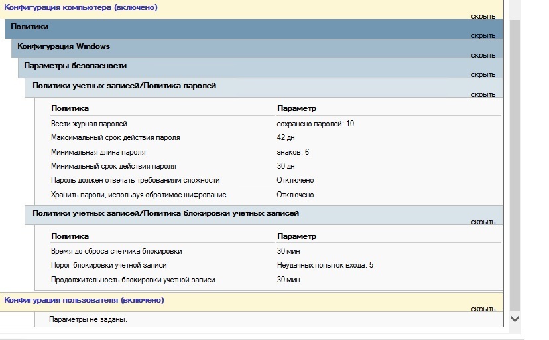This screenshot has height=340, width=549.
Task: Click Пароль должен отвечать требованиям сложности policy
Action: click(135, 180)
